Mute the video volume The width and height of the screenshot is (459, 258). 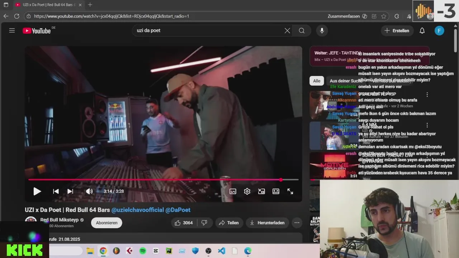(89, 191)
